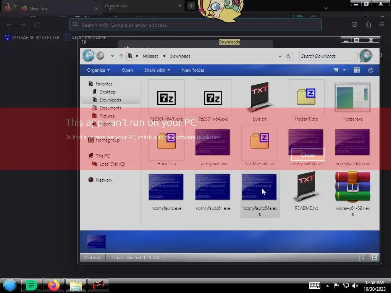Select This PC in the navigation pane
This screenshot has height=293, width=391.
click(102, 156)
